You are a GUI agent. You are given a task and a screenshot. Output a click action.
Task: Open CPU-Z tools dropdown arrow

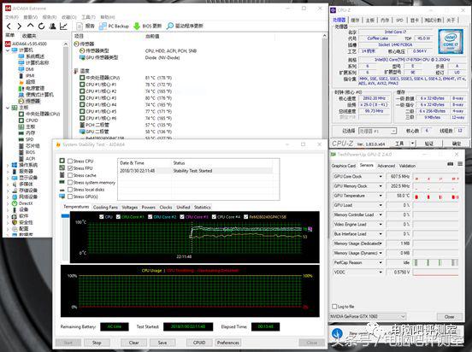click(x=413, y=144)
